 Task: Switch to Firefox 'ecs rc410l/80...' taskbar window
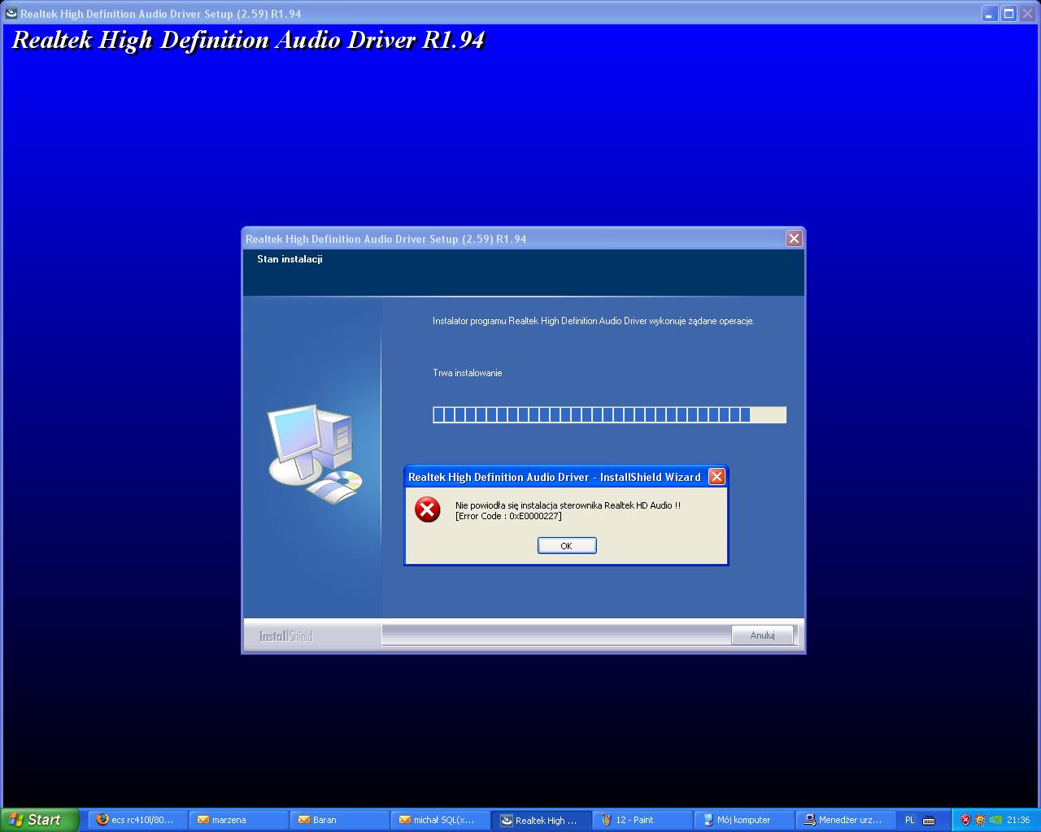[x=137, y=820]
